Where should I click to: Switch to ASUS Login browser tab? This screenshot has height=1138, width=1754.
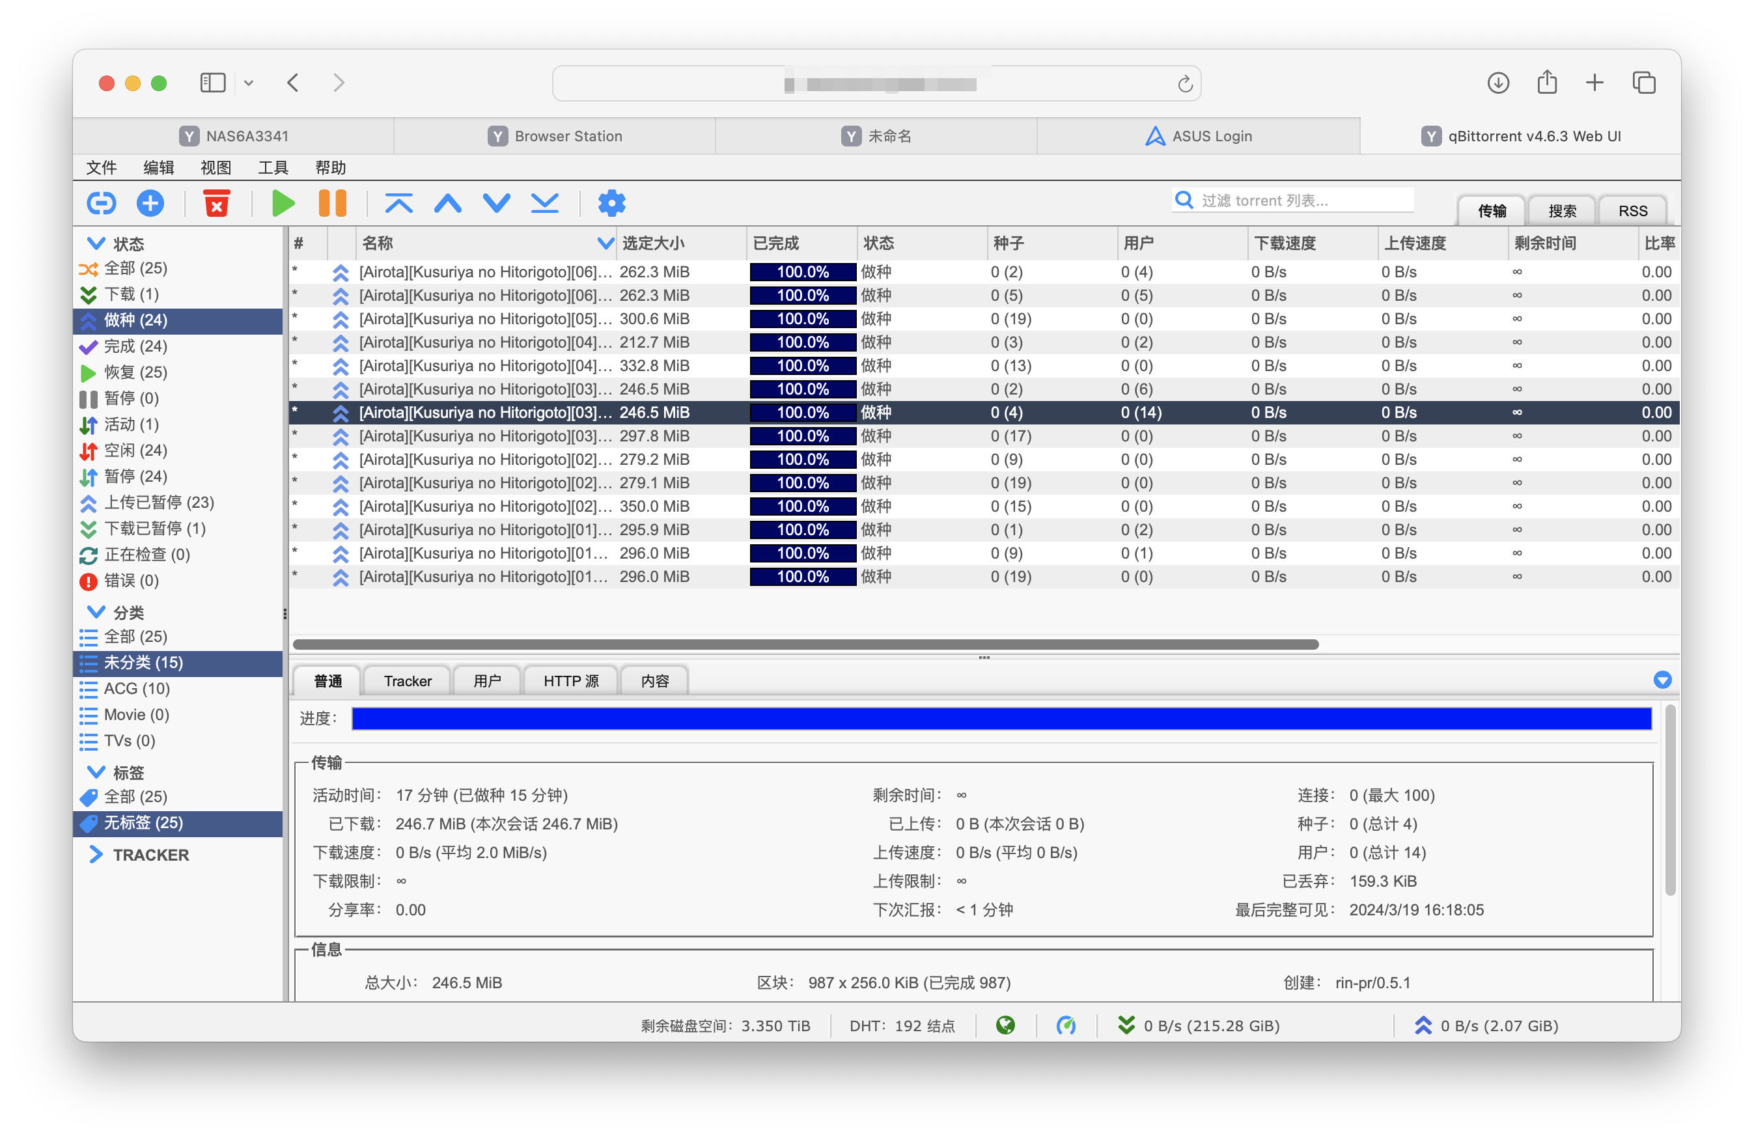[1199, 136]
